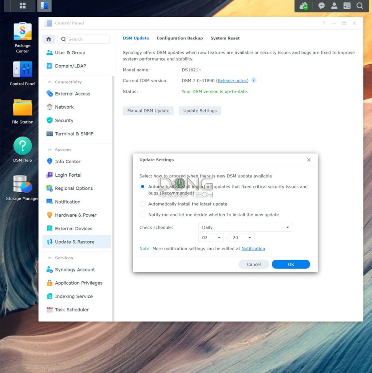This screenshot has width=372, height=373.
Task: Open Synology Account settings
Action: [76, 270]
